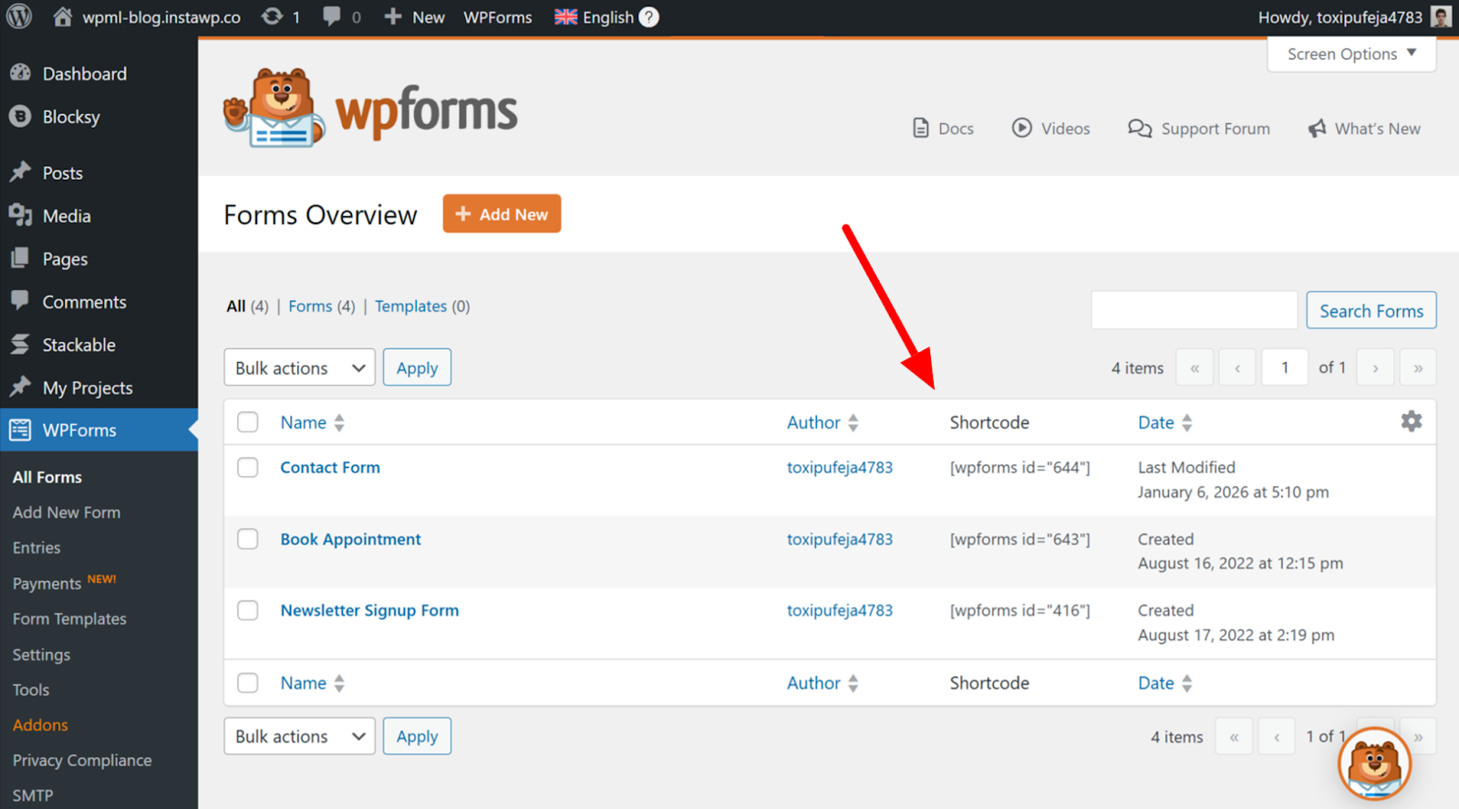This screenshot has height=809, width=1459.
Task: Check the Book Appointment row checkbox
Action: pyautogui.click(x=248, y=539)
